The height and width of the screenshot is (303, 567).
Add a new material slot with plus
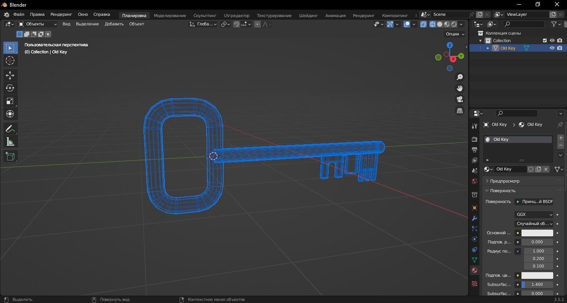(x=560, y=138)
